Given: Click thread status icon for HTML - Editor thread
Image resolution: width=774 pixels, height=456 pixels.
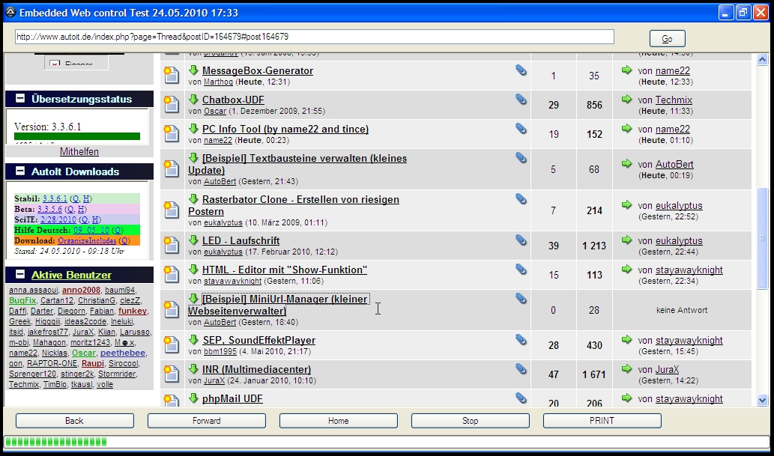Looking at the screenshot, I should coord(172,274).
